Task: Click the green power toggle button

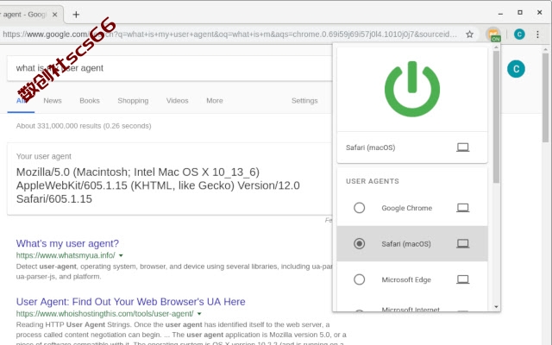Action: [x=412, y=89]
